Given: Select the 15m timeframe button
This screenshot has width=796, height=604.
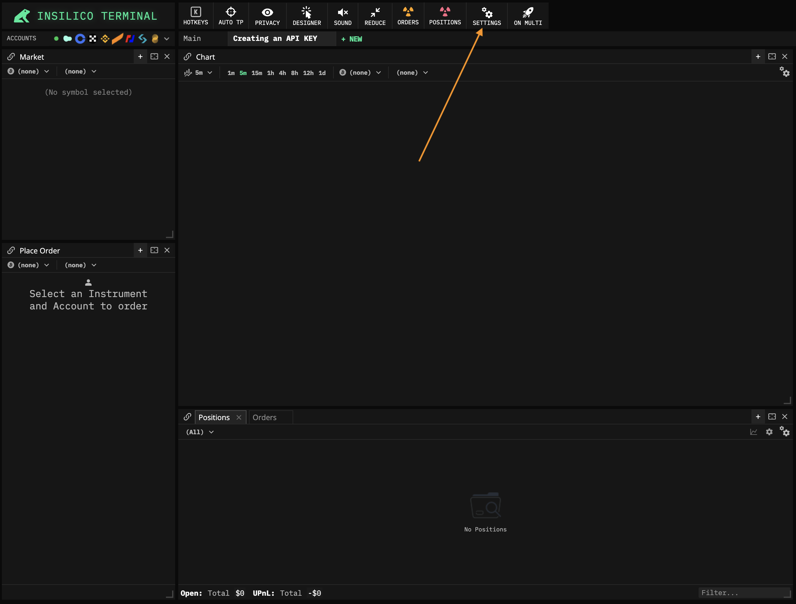Looking at the screenshot, I should [257, 73].
